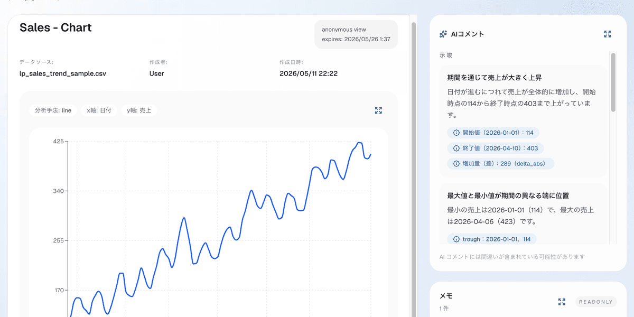This screenshot has height=317, width=634.
Task: Click the 示唆 section label
Action: click(445, 55)
